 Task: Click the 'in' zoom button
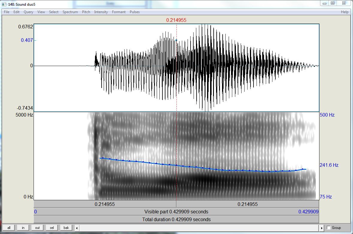(23, 228)
